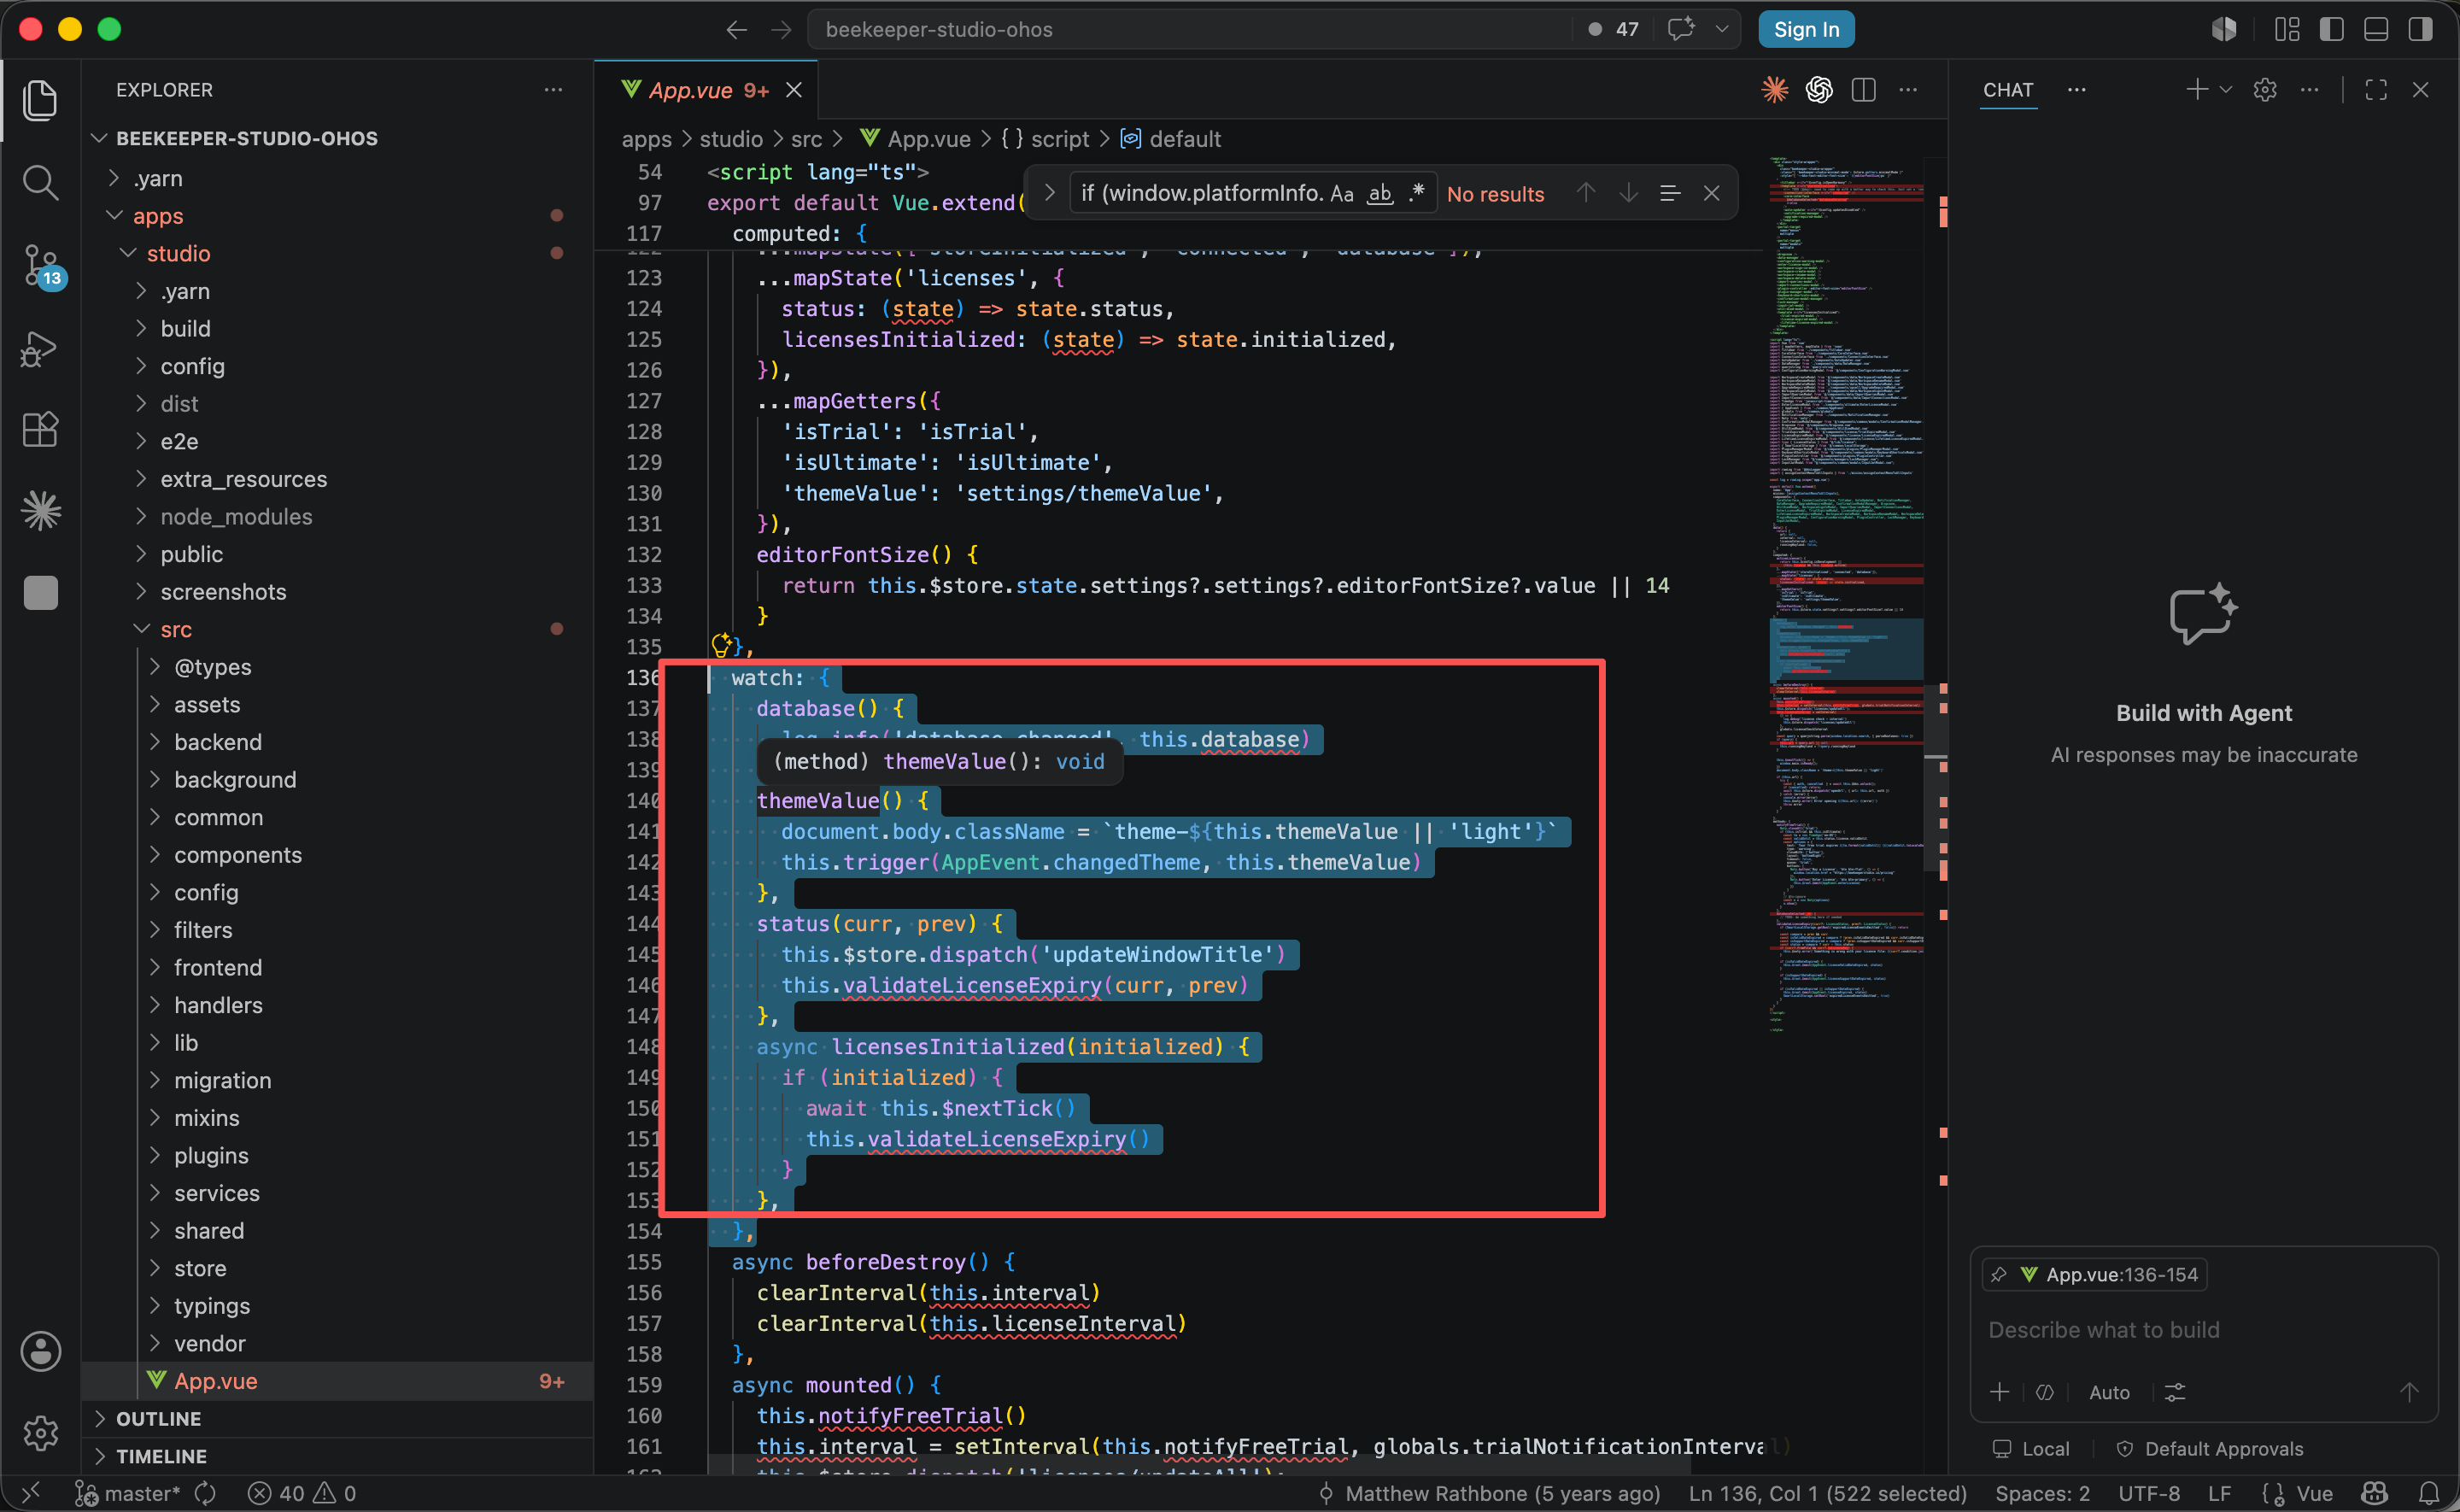Click the lightbulb code action on line 135
2460x1512 pixels.
coord(721,645)
